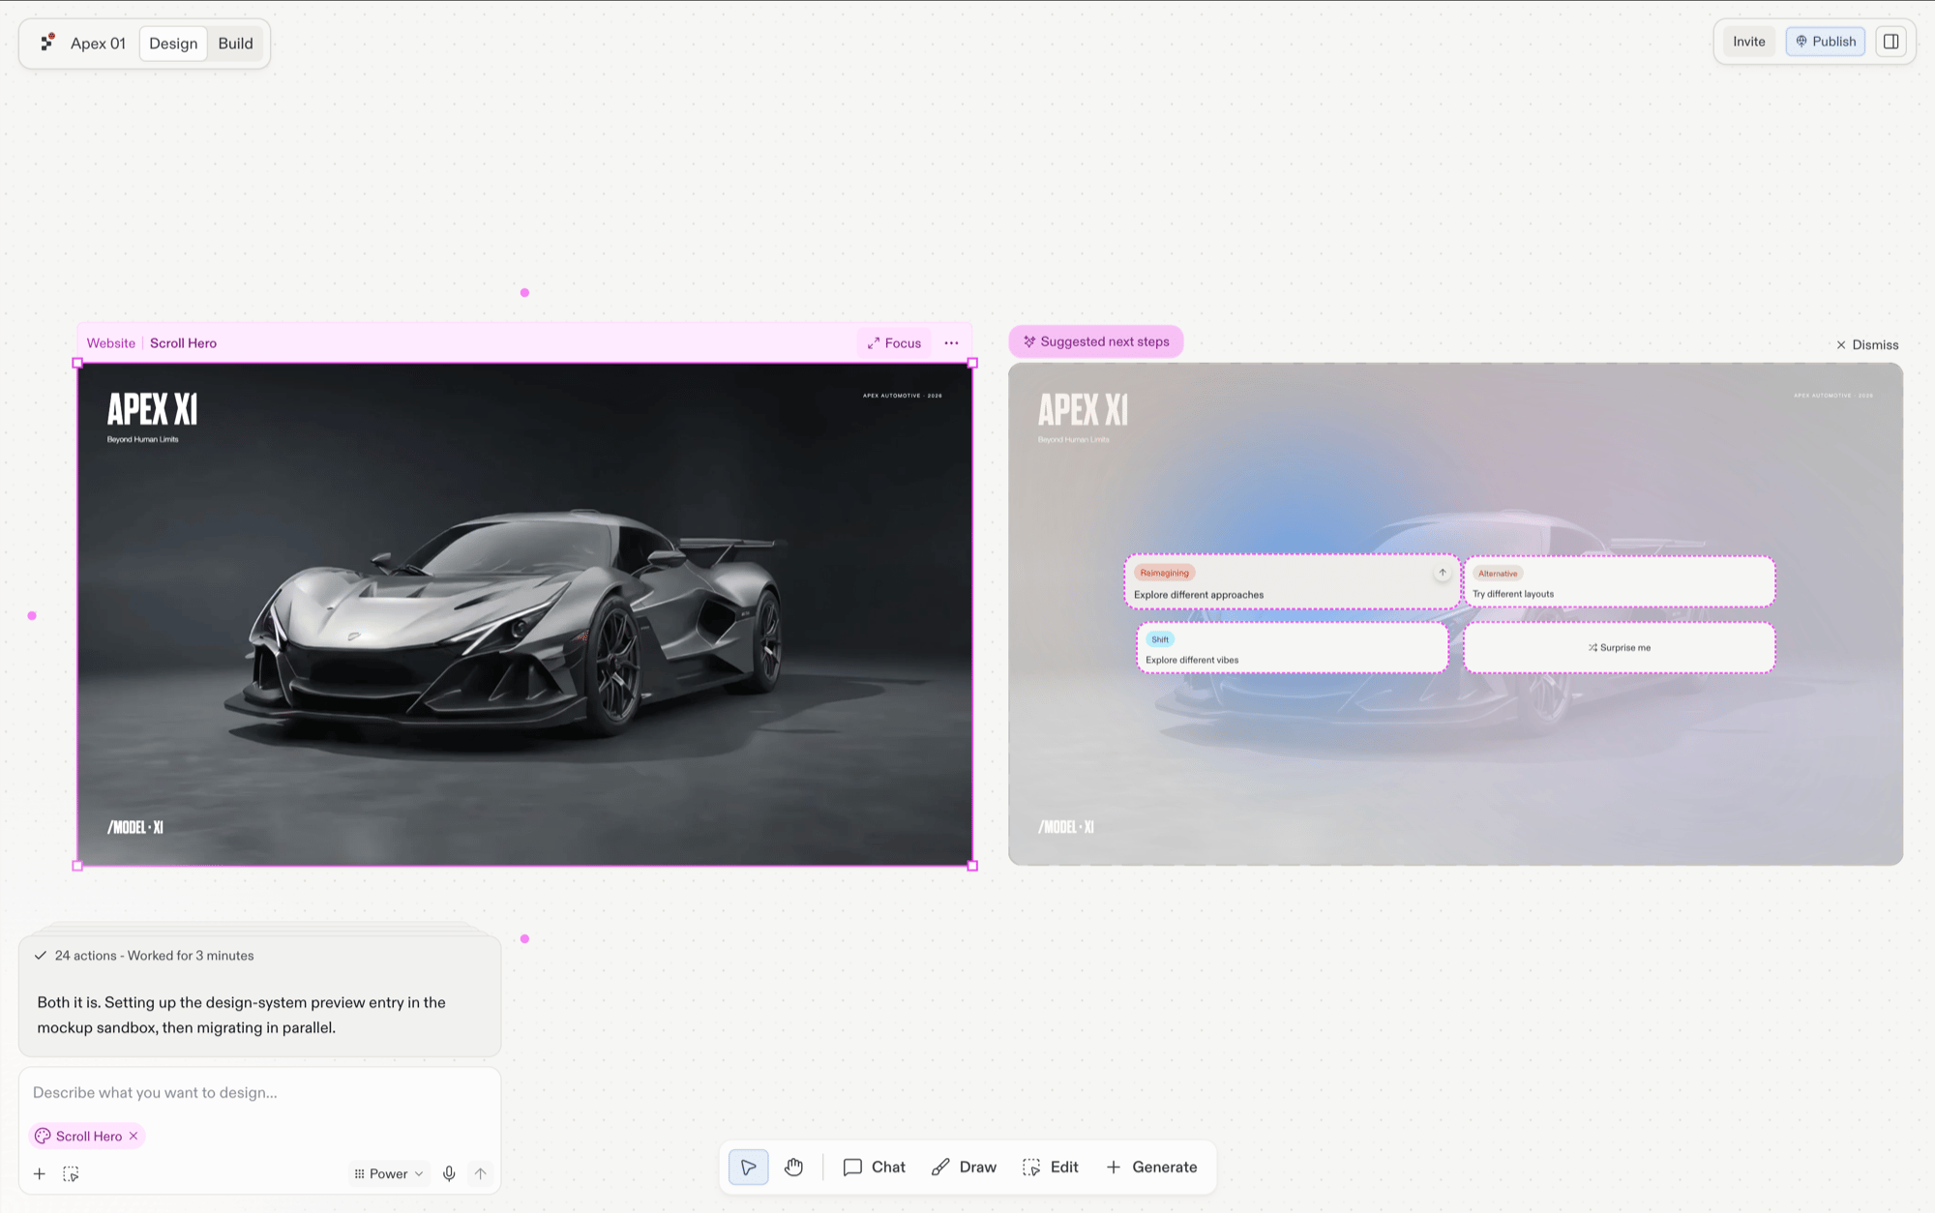Add attachment with the plus icon
Image resolution: width=1935 pixels, height=1213 pixels.
[x=40, y=1174]
